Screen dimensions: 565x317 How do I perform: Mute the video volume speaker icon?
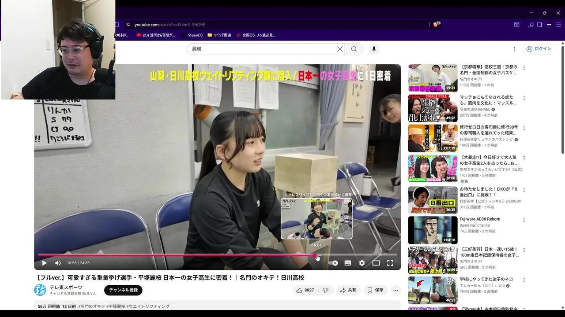pyautogui.click(x=58, y=263)
